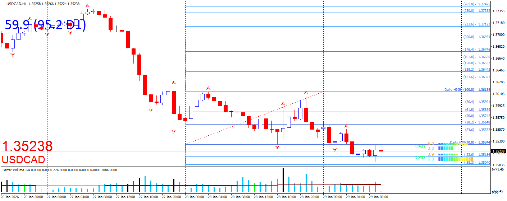Click the 27 Jan 08:00 time axis label
This screenshot has width=507, height=201.
pos(102,197)
